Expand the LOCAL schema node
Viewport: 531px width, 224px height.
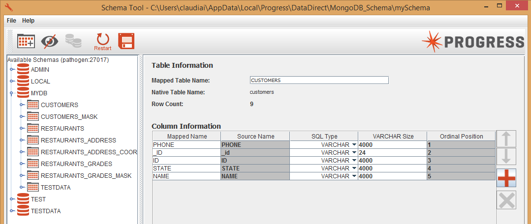[12, 82]
